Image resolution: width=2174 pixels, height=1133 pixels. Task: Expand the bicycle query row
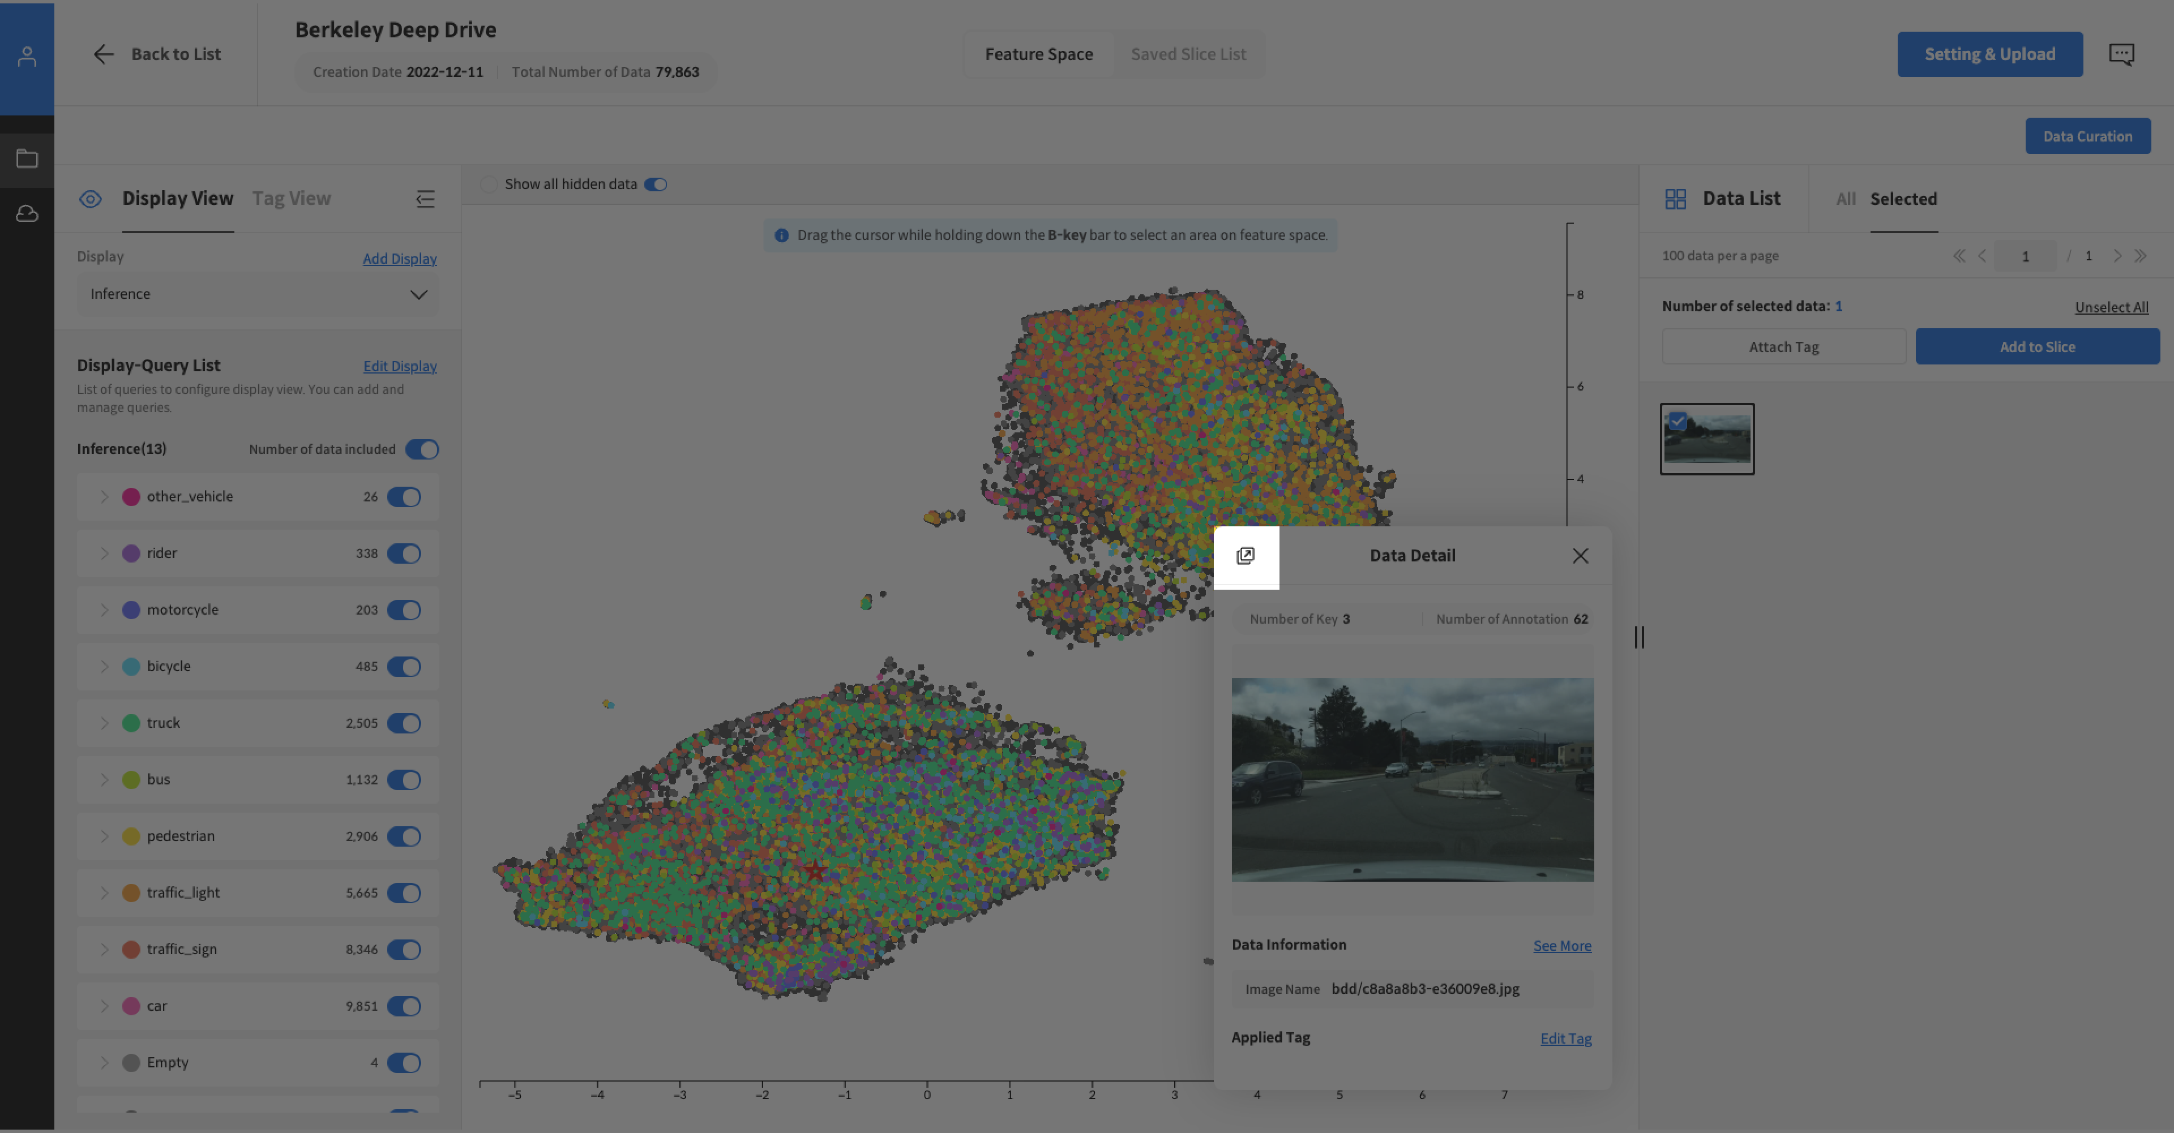coord(105,667)
